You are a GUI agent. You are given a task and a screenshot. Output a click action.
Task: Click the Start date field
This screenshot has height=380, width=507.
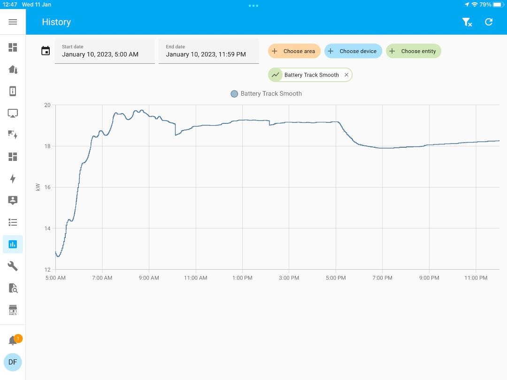tap(105, 51)
